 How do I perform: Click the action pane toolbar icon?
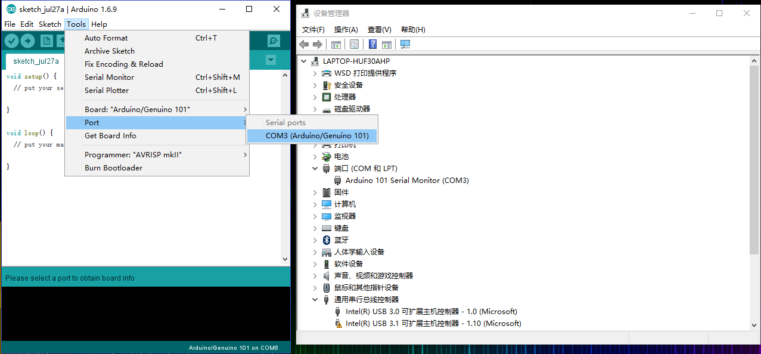(386, 44)
